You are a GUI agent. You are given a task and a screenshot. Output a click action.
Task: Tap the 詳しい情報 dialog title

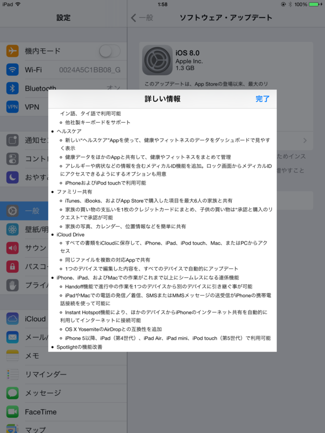click(162, 99)
